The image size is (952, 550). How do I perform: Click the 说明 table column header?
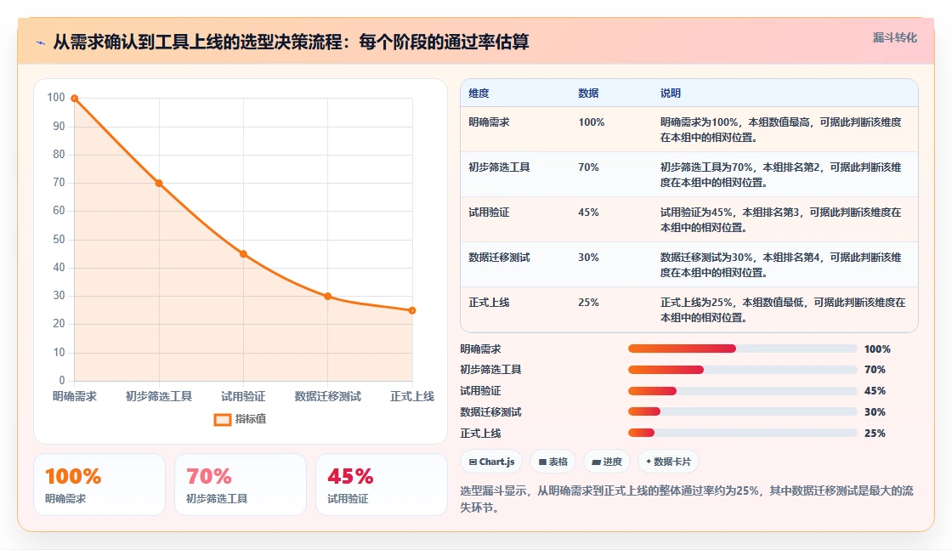pyautogui.click(x=671, y=94)
